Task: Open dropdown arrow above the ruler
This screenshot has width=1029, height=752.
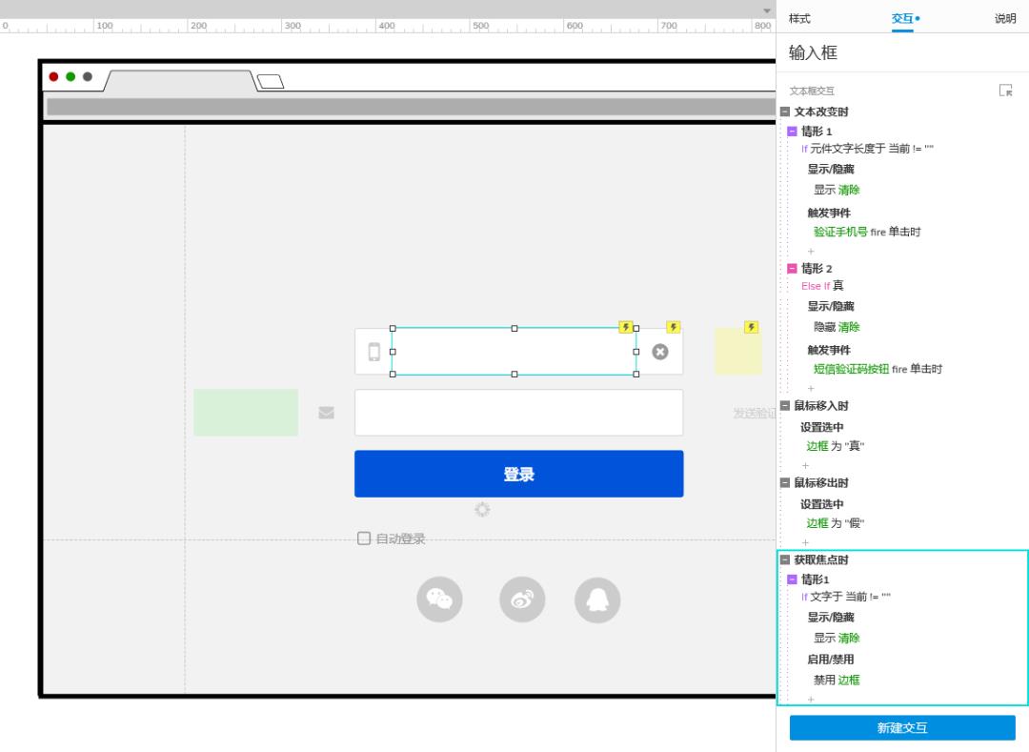Action: tap(766, 10)
